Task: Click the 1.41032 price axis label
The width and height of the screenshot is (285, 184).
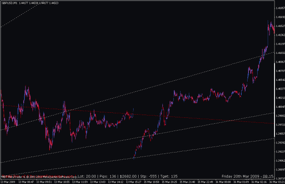Action: (x=280, y=53)
